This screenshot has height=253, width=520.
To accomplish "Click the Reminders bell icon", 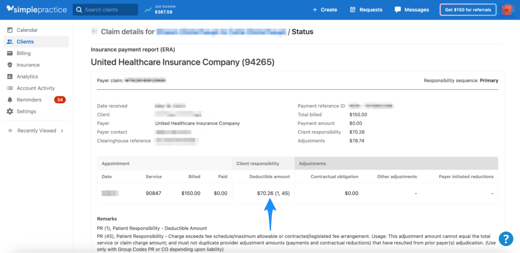I will (x=10, y=100).
